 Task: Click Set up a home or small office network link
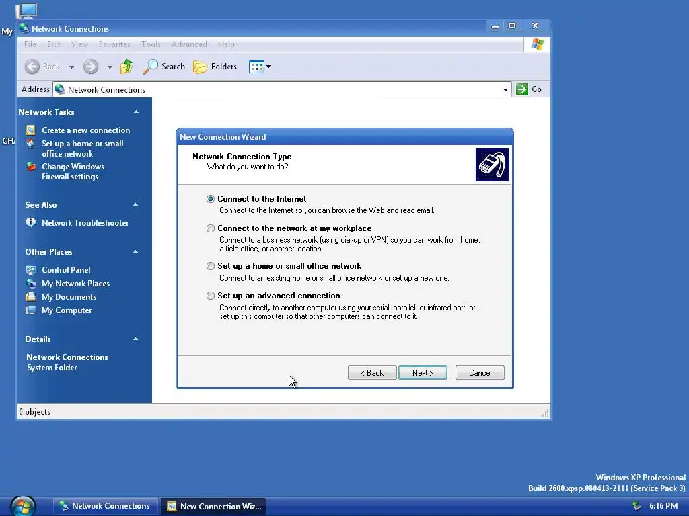point(83,148)
